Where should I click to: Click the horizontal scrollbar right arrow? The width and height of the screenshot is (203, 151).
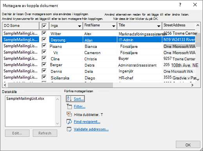pos(192,85)
